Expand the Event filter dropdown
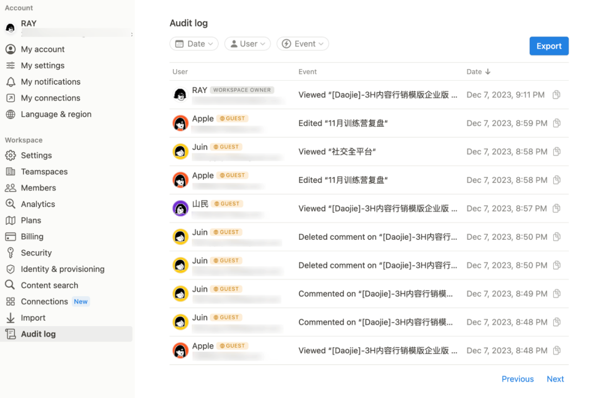598x398 pixels. click(x=302, y=43)
